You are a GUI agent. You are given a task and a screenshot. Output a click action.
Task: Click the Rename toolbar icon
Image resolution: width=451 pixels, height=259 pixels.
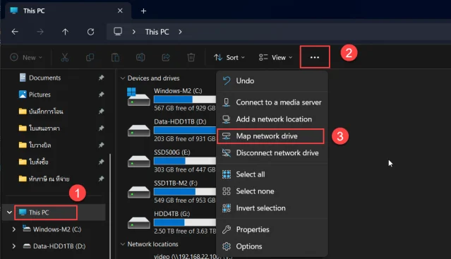[x=140, y=57]
